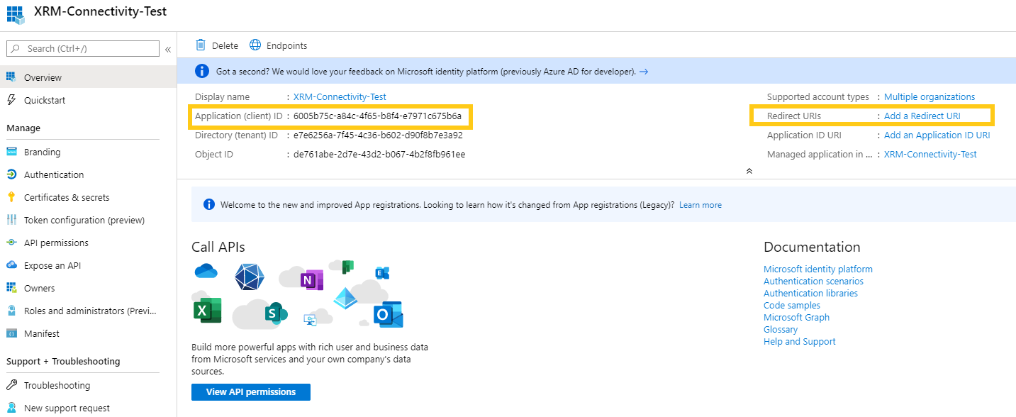Open Authentication libraries documentation link
1016x417 pixels.
tap(810, 293)
